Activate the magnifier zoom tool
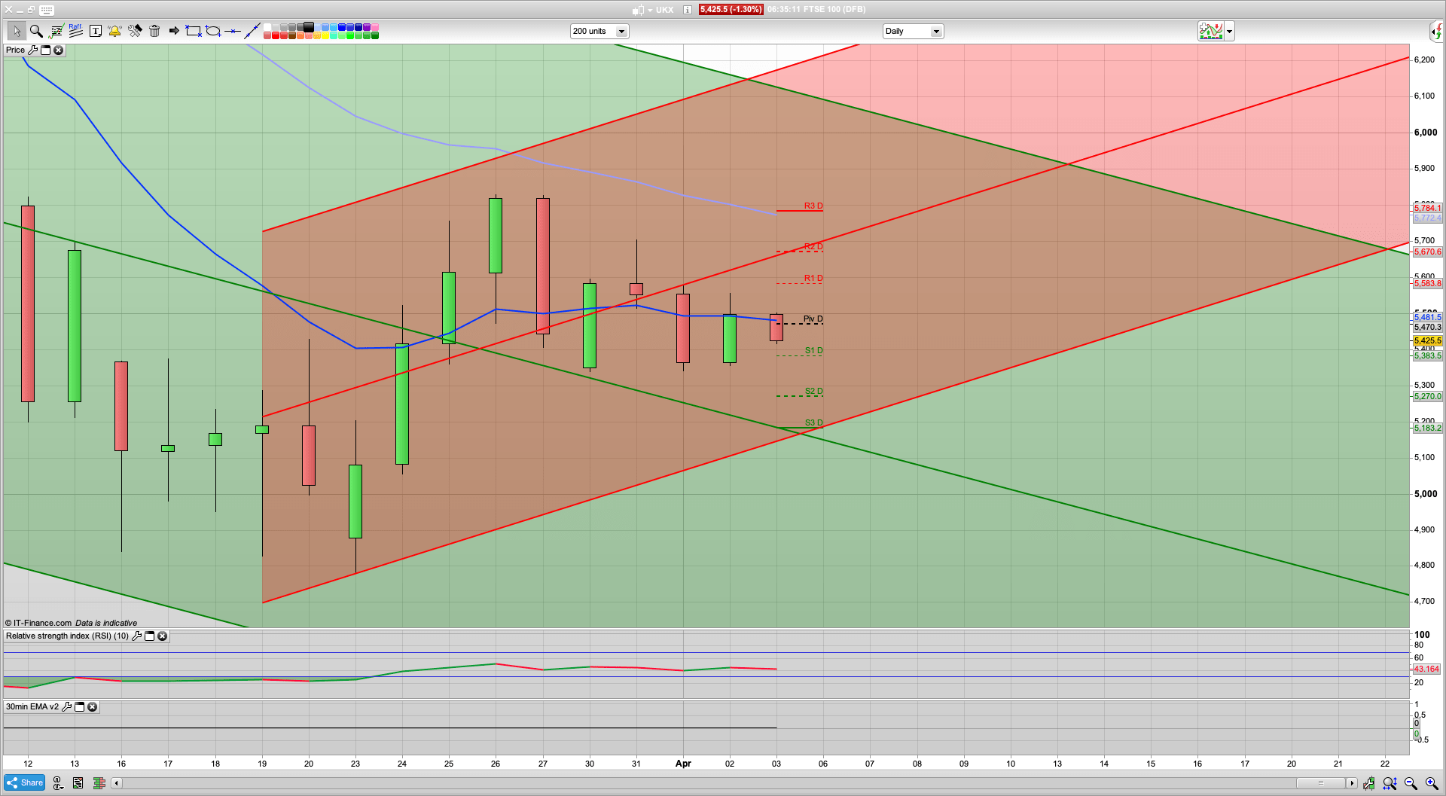Viewport: 1446px width, 796px height. click(x=36, y=31)
